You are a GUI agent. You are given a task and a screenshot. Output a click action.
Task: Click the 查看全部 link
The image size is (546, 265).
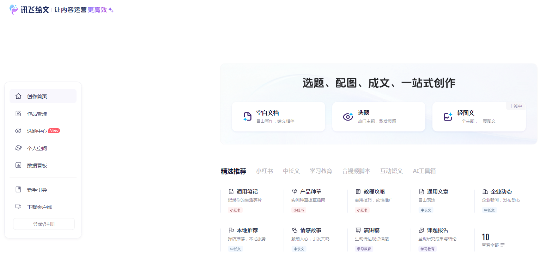click(491, 245)
